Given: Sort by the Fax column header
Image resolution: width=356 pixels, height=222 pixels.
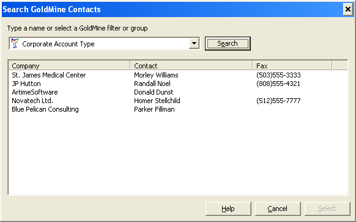Looking at the screenshot, I should pyautogui.click(x=292, y=66).
